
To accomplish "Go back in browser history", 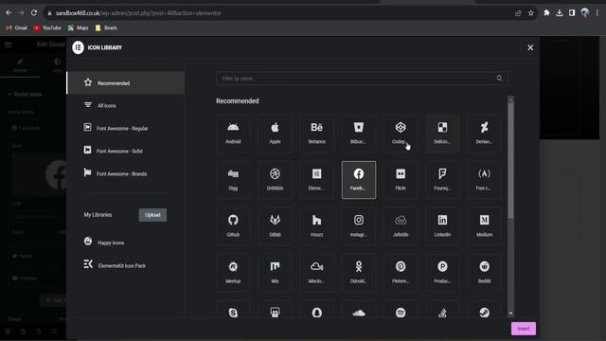I will click(9, 12).
